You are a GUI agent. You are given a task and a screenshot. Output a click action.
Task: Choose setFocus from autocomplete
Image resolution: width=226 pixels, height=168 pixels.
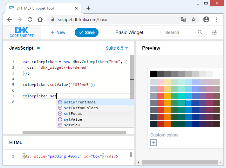click(x=95, y=114)
